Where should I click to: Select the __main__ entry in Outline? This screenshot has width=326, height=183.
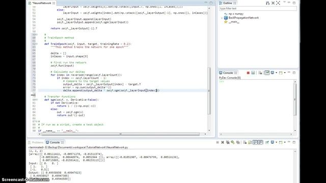[x=232, y=22]
